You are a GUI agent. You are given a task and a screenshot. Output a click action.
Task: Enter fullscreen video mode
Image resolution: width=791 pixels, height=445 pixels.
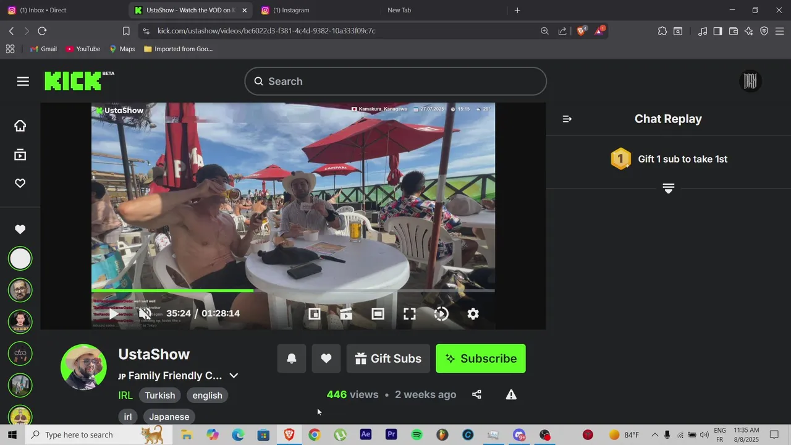[x=410, y=314]
